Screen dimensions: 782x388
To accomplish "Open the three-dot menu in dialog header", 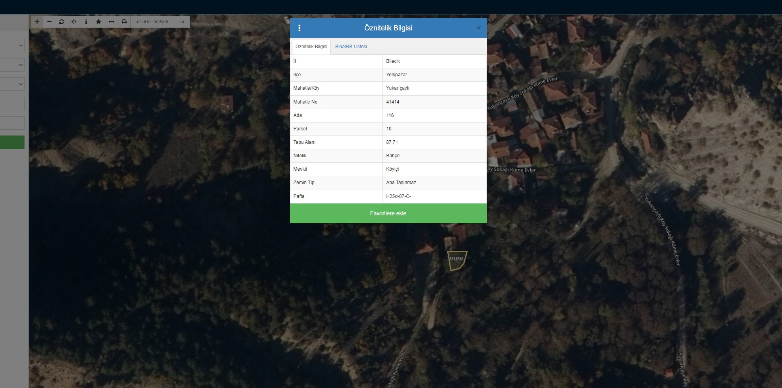I will pos(300,28).
